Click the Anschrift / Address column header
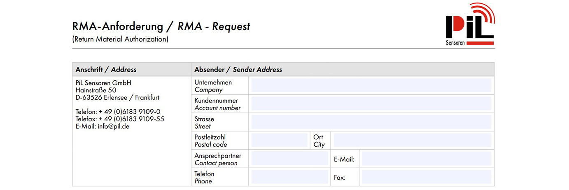 [106, 70]
